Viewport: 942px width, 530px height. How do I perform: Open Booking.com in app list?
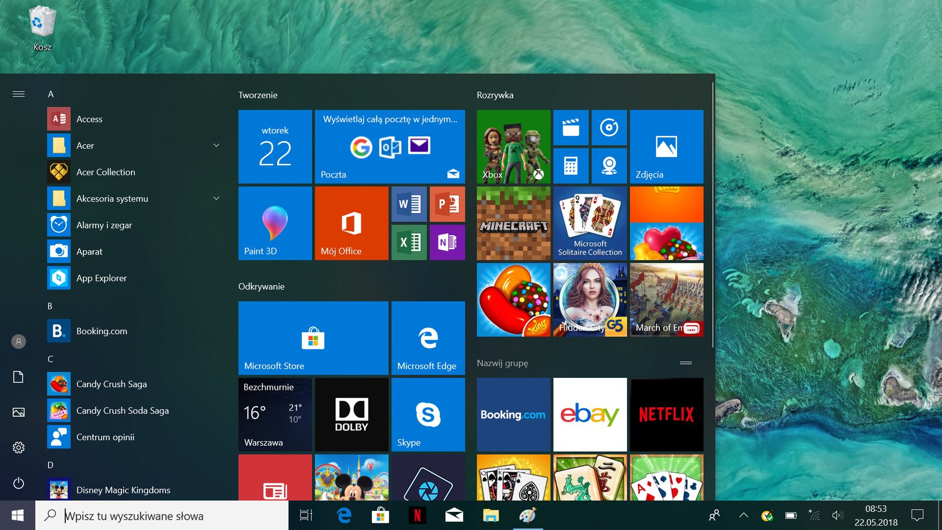(134, 331)
